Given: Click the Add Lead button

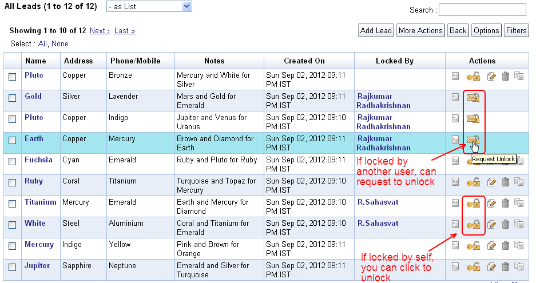Looking at the screenshot, I should (x=376, y=31).
